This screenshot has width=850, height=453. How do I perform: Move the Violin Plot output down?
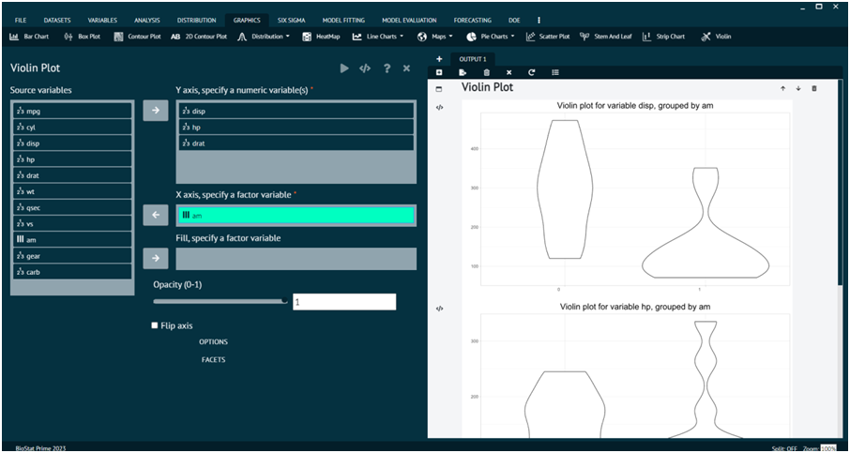[x=798, y=89]
